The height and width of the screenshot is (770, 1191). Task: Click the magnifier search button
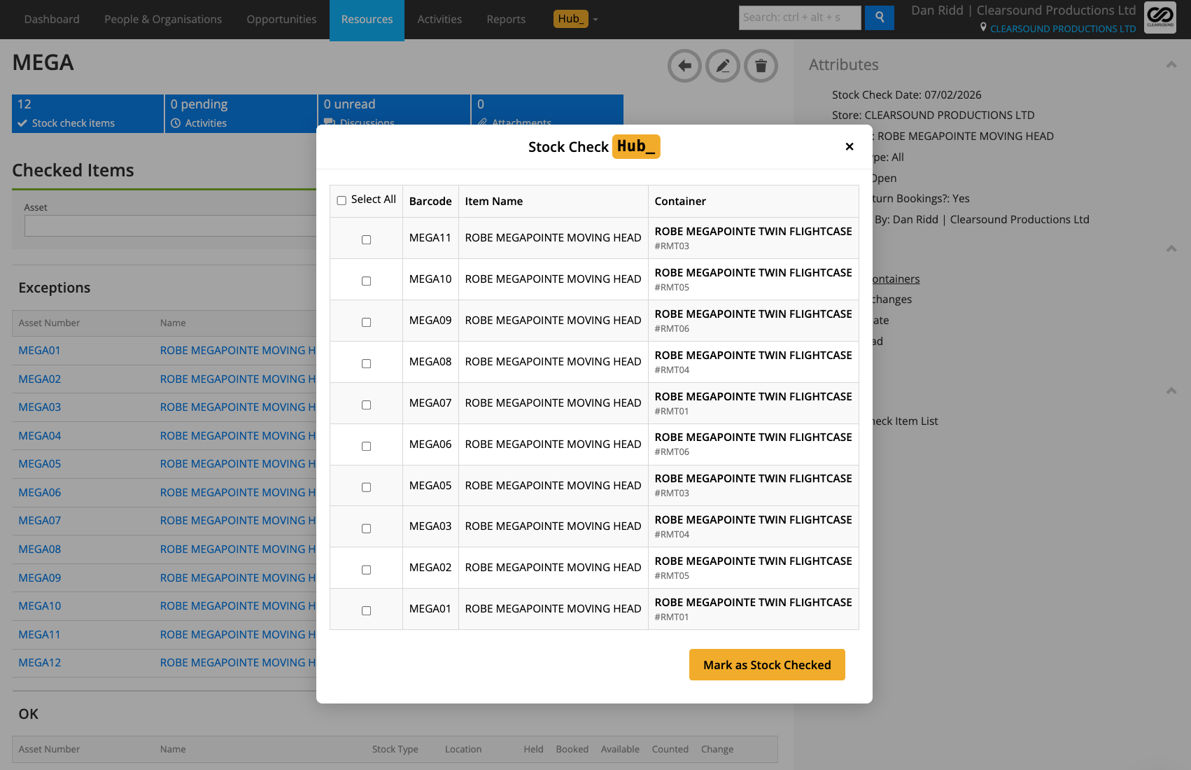click(x=880, y=17)
